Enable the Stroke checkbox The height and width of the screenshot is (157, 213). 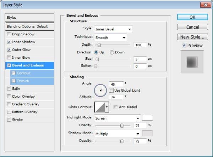(9, 120)
